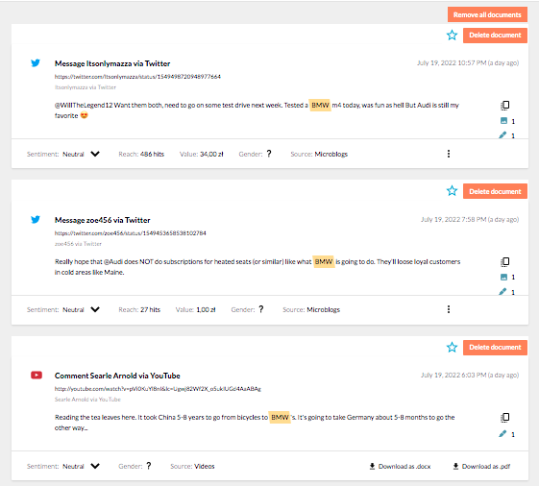
Task: Open zoe456 tweet status URL
Action: (131, 233)
